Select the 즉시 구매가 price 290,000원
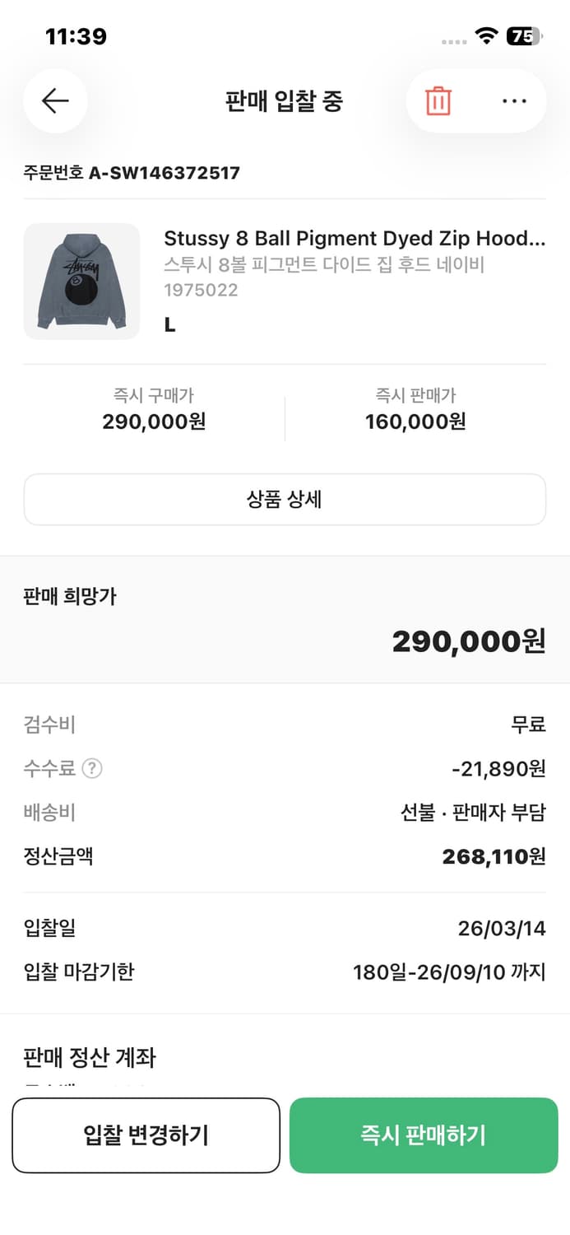 coord(154,422)
